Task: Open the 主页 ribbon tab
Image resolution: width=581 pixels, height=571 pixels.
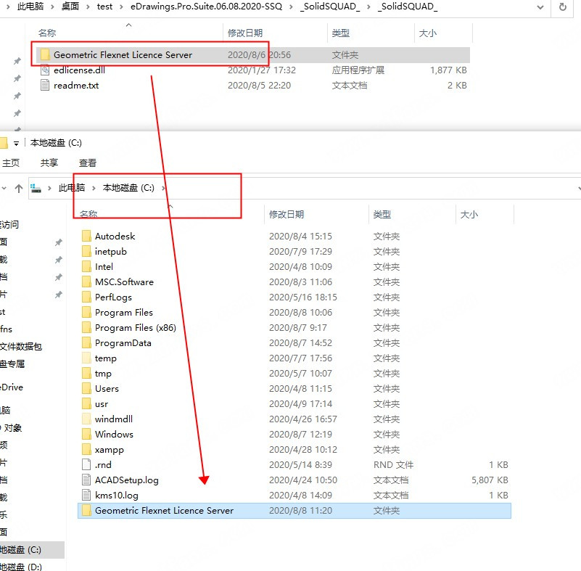Action: click(x=11, y=163)
